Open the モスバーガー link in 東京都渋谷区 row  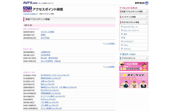point(45,55)
